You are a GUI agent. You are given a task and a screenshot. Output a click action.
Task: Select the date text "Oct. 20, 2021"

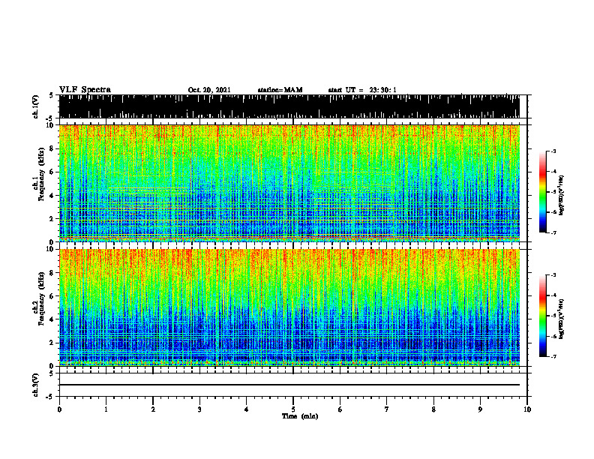click(x=209, y=90)
